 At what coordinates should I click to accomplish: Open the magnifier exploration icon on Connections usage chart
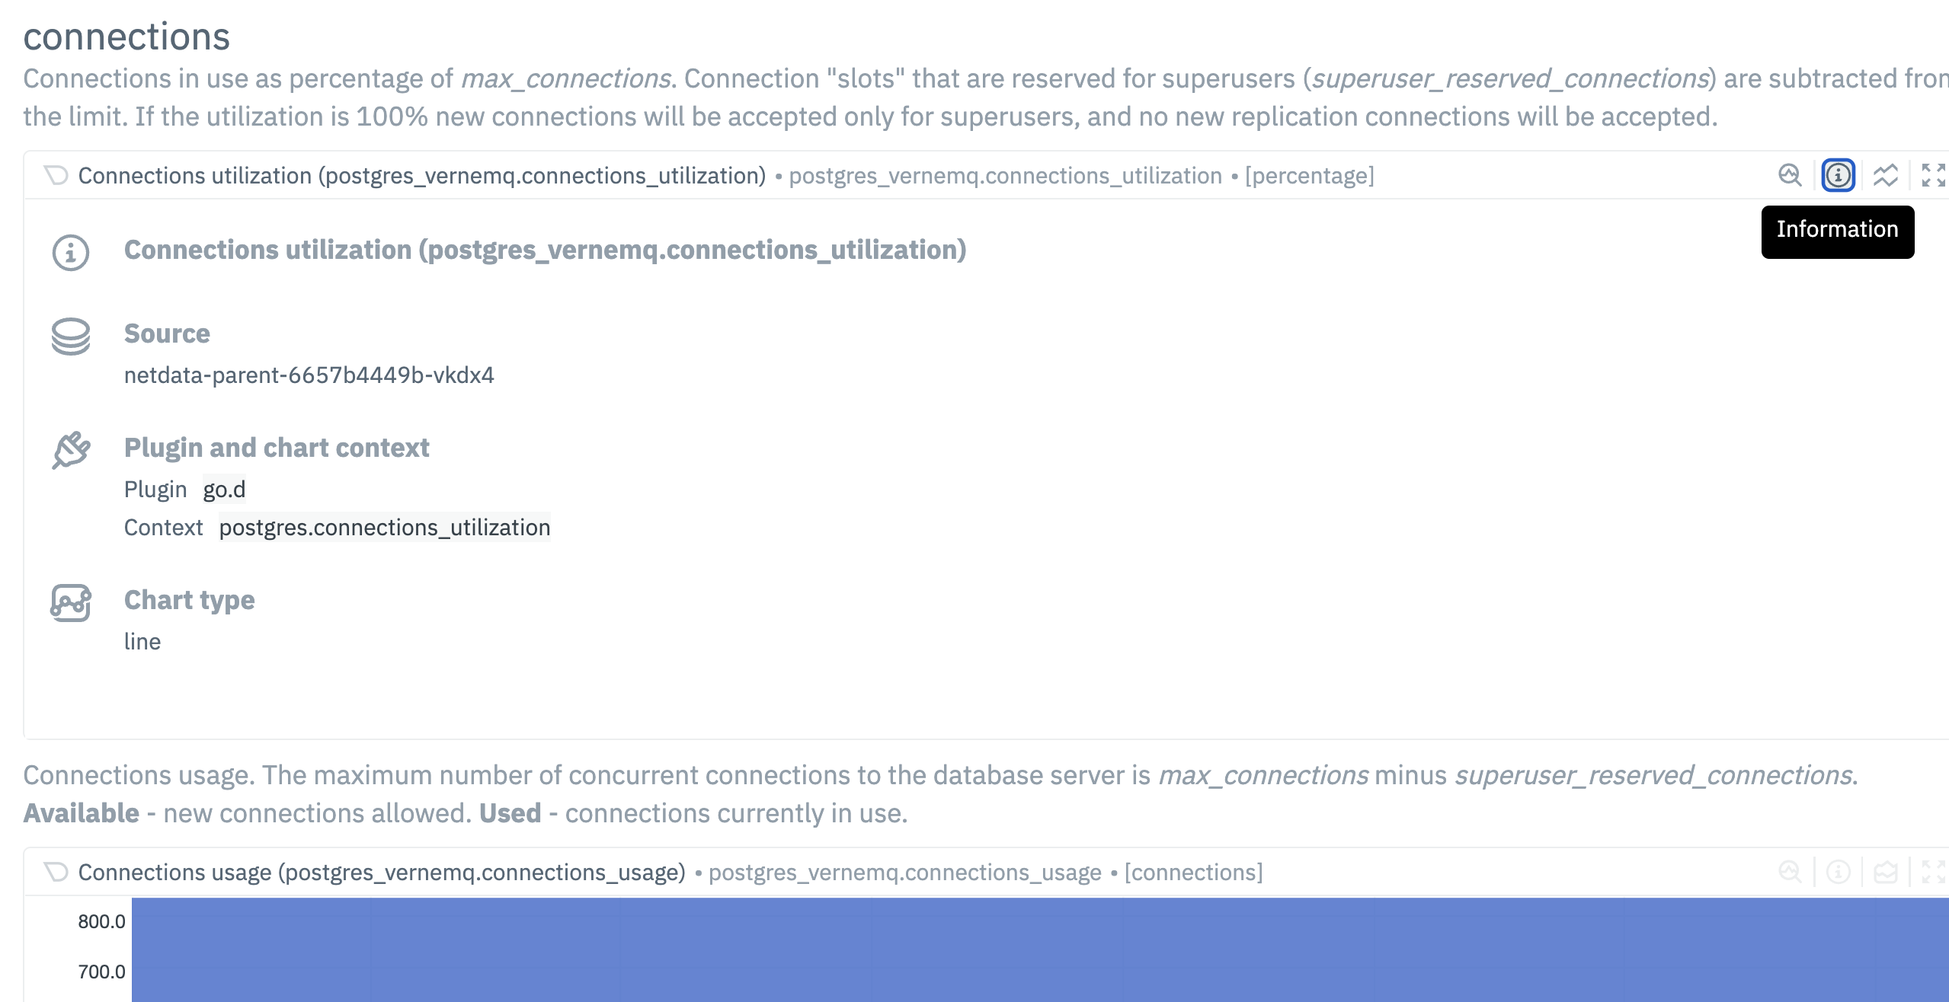click(1790, 872)
